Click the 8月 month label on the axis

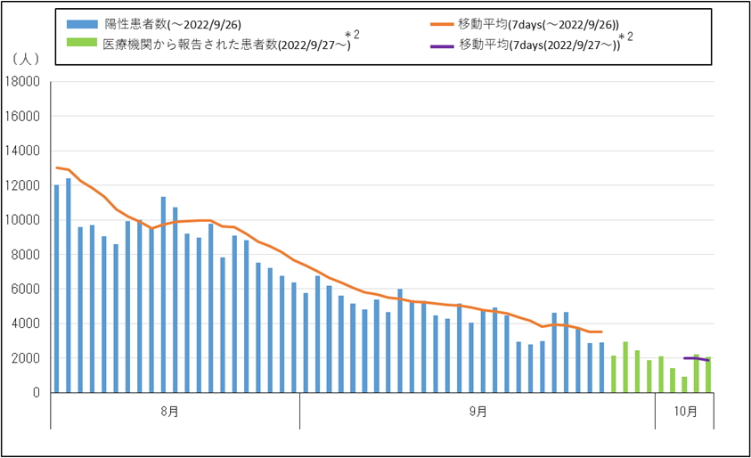pyautogui.click(x=169, y=412)
